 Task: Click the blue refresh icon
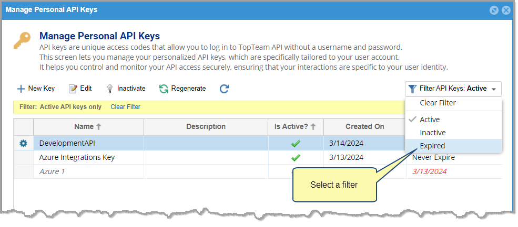224,89
